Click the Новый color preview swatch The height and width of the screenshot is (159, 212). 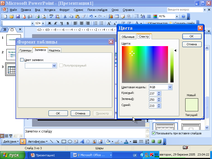[x=192, y=105]
